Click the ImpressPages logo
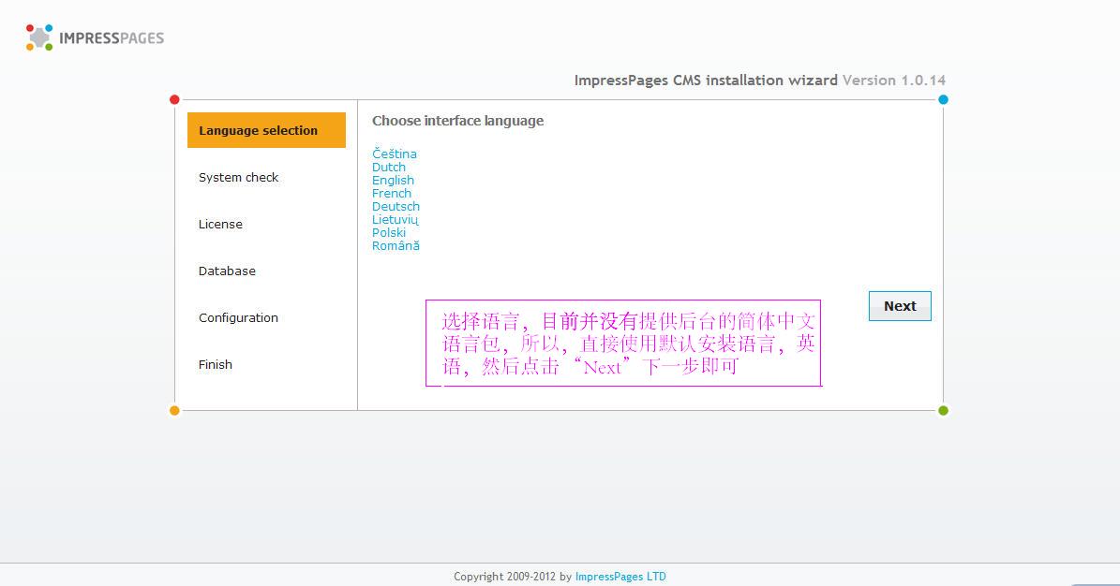The width and height of the screenshot is (1120, 586). 95,37
